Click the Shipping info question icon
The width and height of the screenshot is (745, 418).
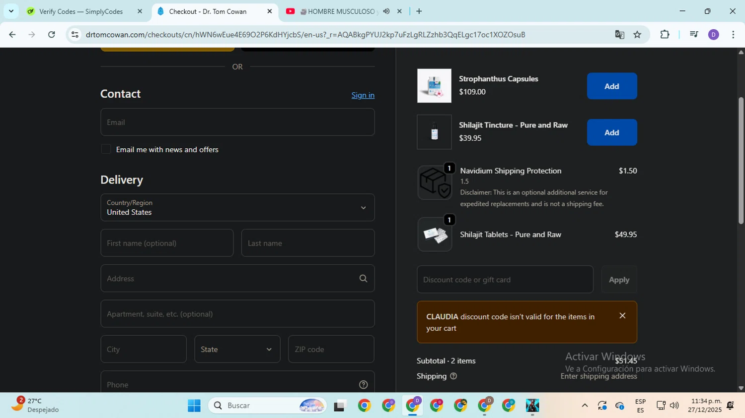pos(453,376)
